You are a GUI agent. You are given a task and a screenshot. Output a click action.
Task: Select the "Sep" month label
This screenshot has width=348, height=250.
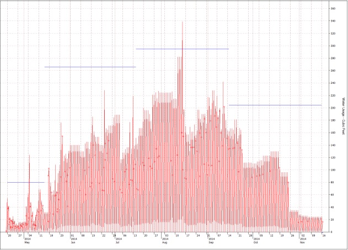pos(211,242)
